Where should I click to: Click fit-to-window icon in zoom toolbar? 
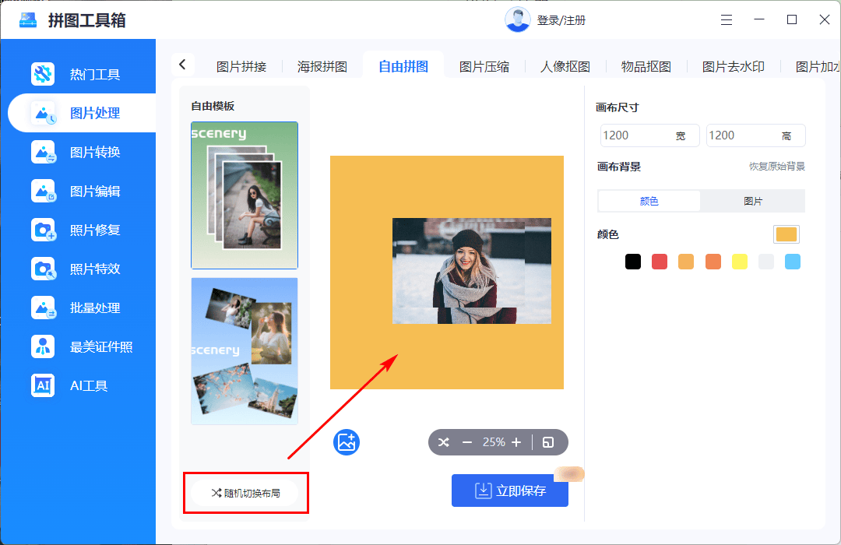(548, 442)
